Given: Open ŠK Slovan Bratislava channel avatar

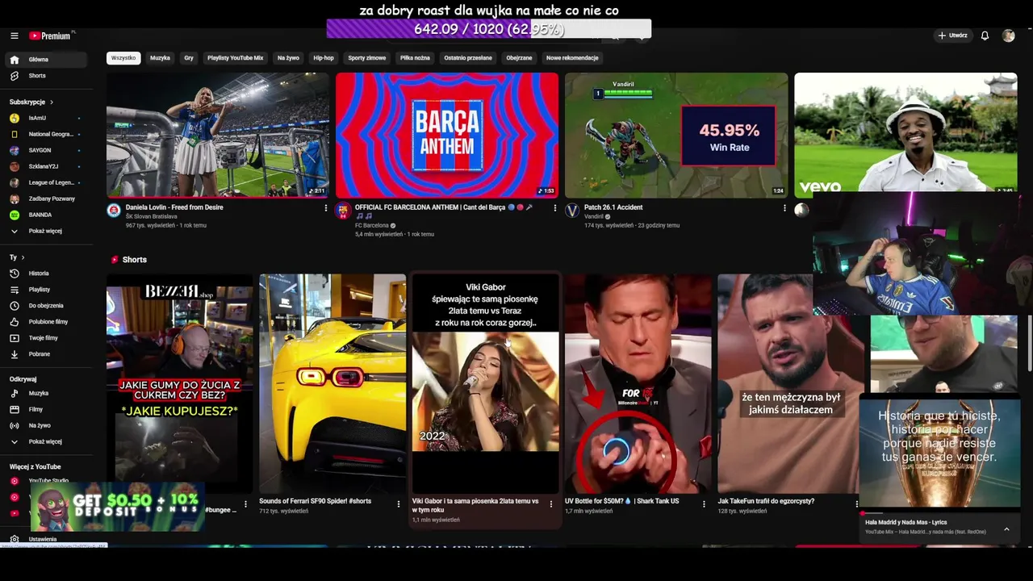Looking at the screenshot, I should pyautogui.click(x=114, y=211).
